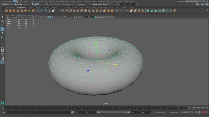Viewport: 209px width, 117px height.
Task: Open the Edit Mesh menu
Action: click(44, 1)
